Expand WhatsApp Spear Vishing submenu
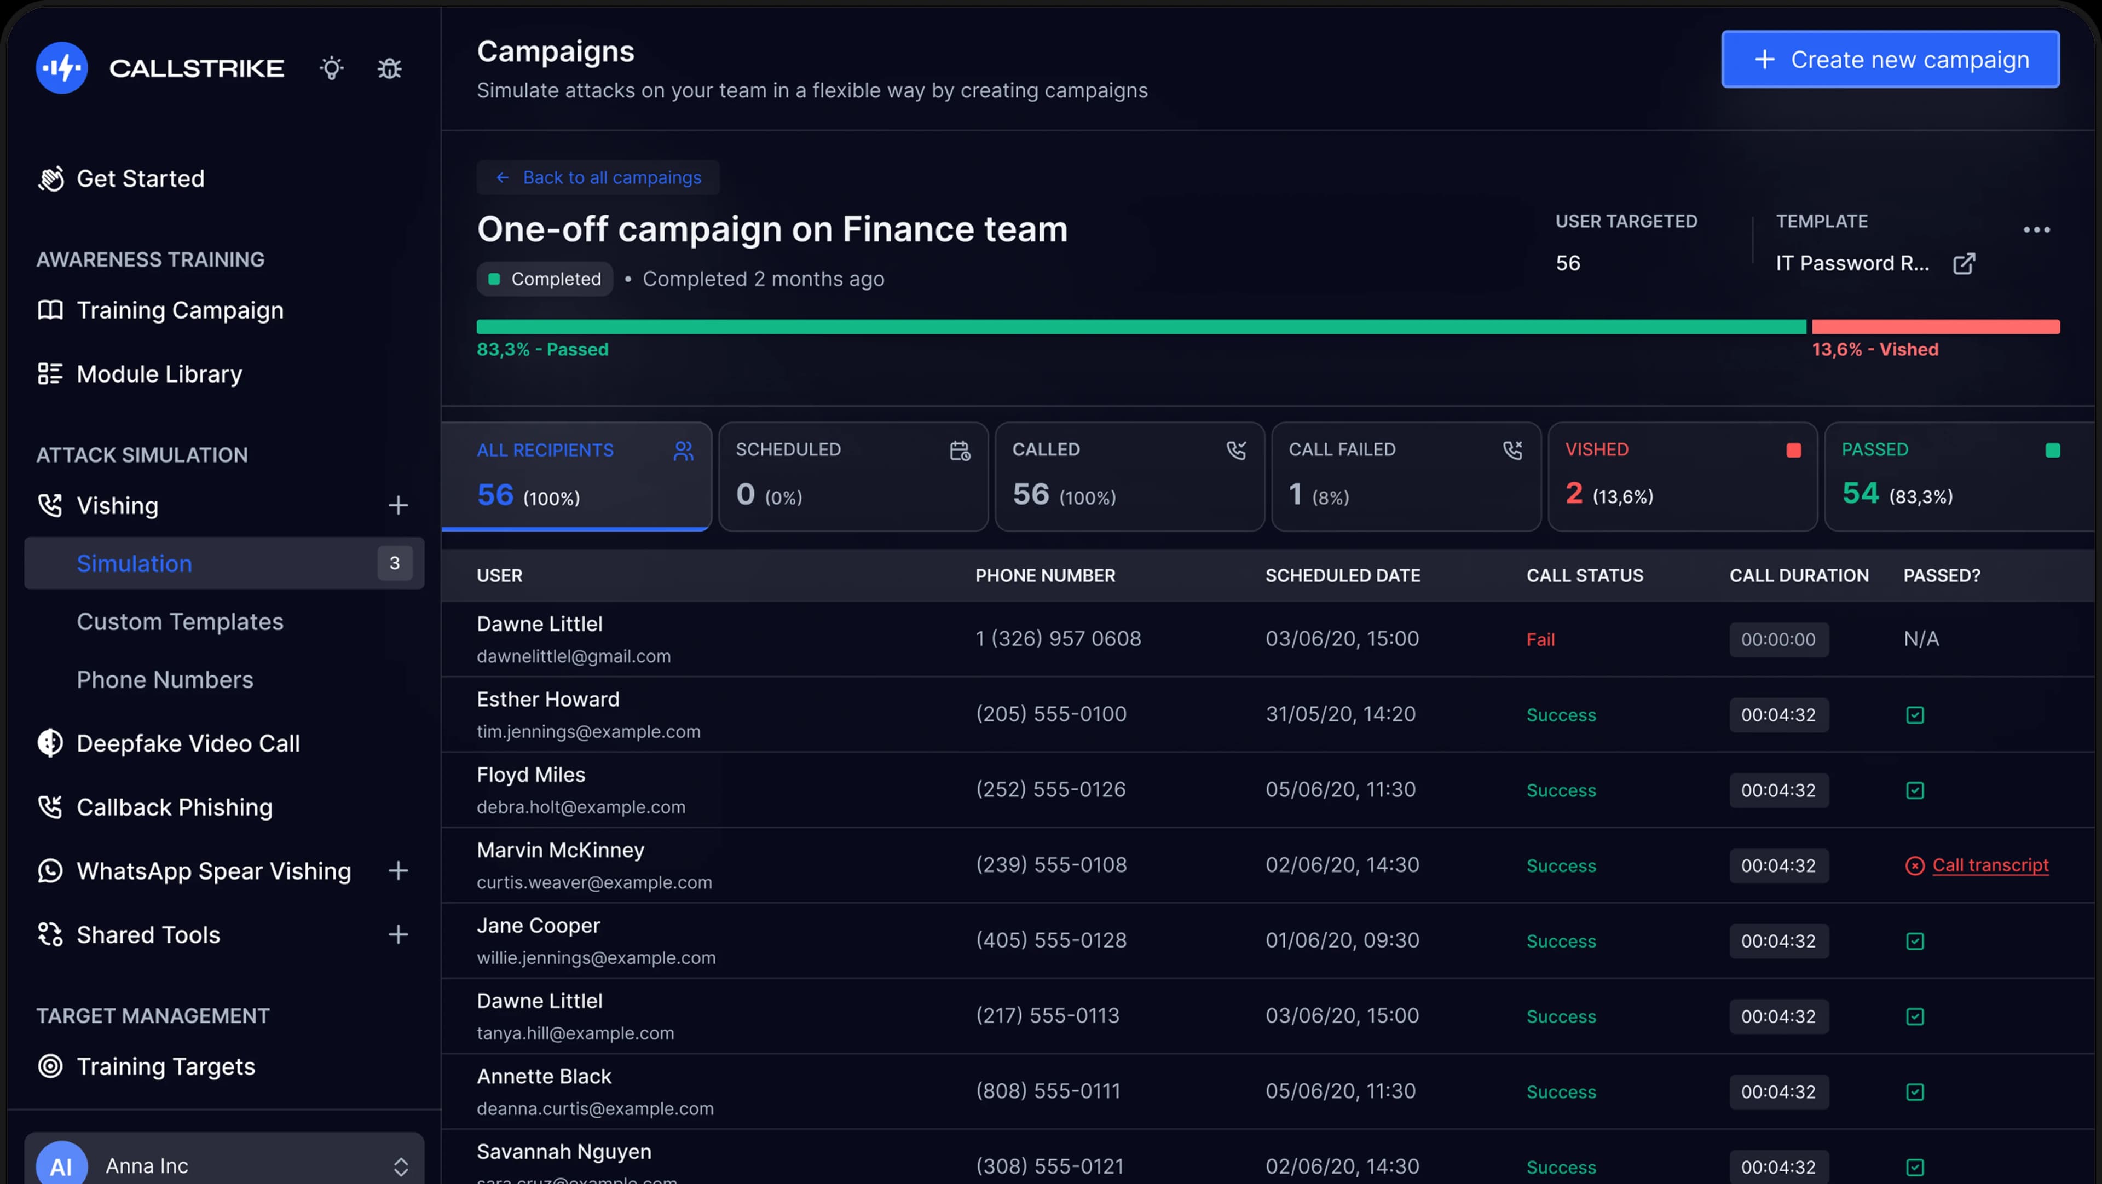This screenshot has height=1184, width=2102. (x=398, y=871)
